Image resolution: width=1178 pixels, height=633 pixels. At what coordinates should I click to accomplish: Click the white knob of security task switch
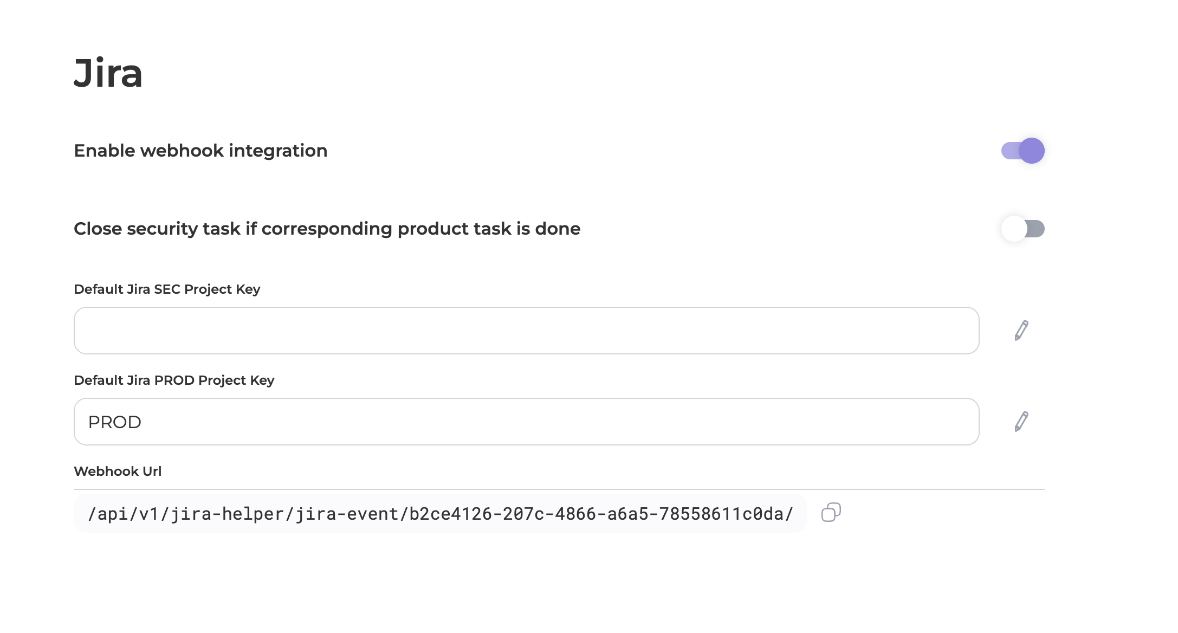click(1014, 229)
